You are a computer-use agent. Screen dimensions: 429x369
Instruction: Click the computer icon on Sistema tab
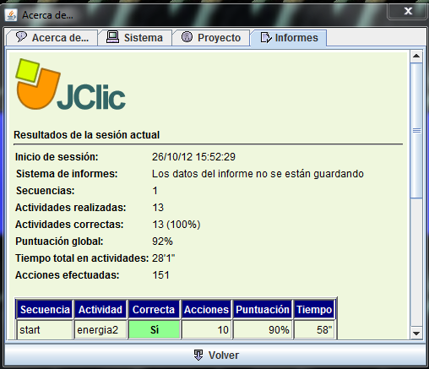tap(112, 37)
